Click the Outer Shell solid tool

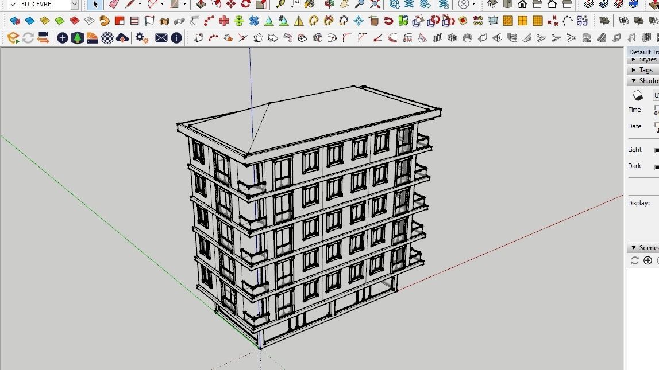click(604, 21)
